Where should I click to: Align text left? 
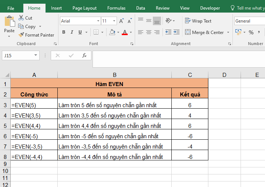[x=141, y=32]
